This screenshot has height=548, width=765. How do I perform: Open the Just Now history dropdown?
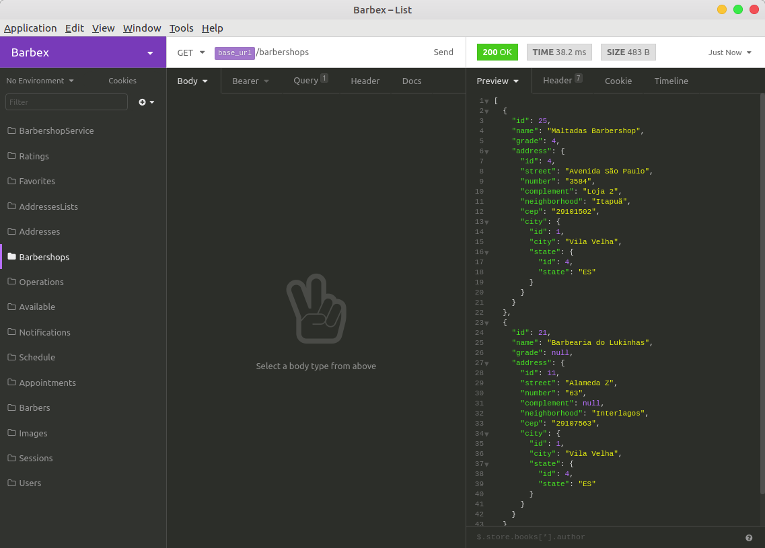click(730, 52)
